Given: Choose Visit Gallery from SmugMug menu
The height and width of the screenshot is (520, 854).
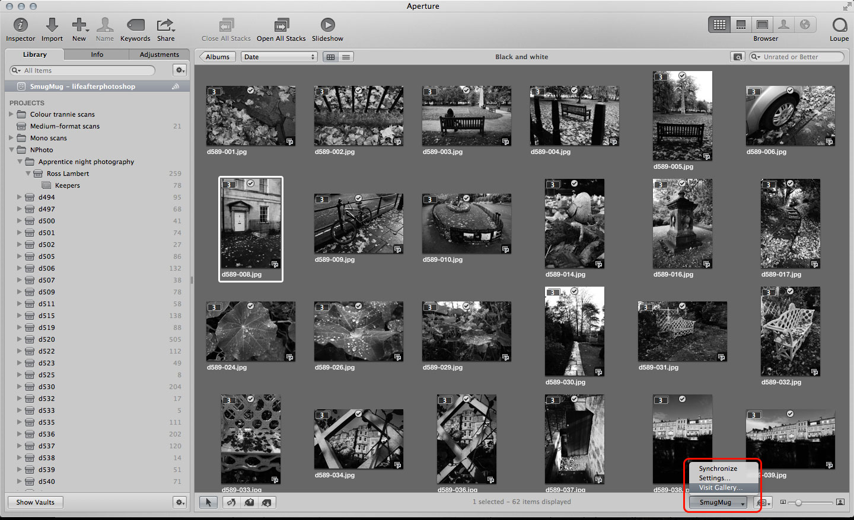Looking at the screenshot, I should click(720, 487).
